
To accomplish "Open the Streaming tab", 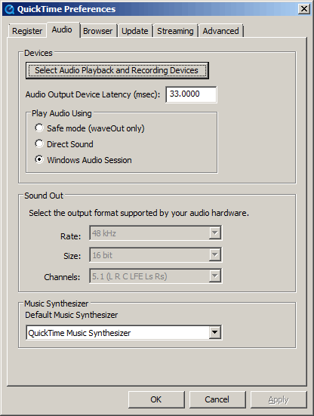I will (x=175, y=31).
